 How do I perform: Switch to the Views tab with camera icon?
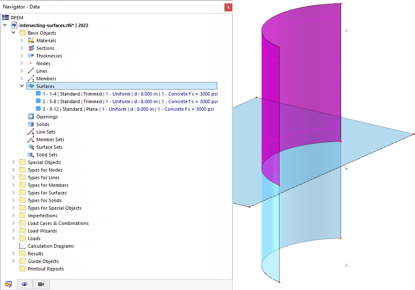click(41, 284)
